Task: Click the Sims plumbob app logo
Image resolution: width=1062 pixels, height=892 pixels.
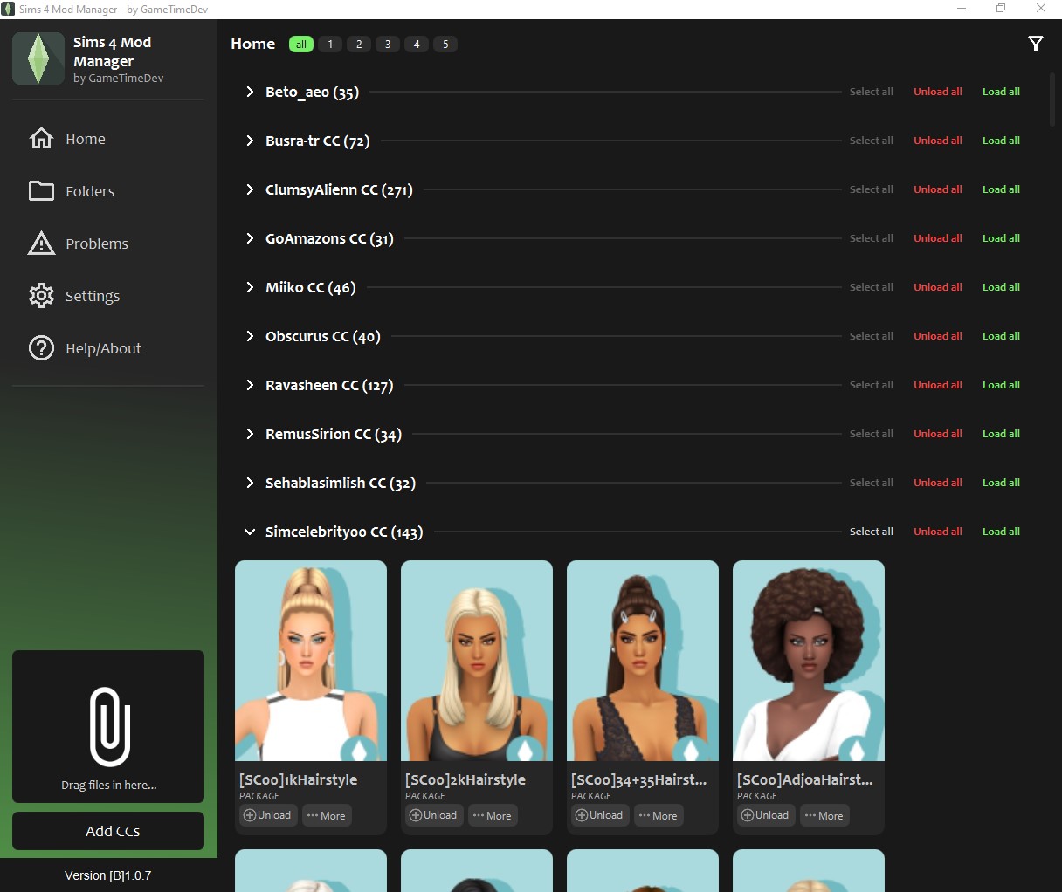Action: [x=38, y=58]
